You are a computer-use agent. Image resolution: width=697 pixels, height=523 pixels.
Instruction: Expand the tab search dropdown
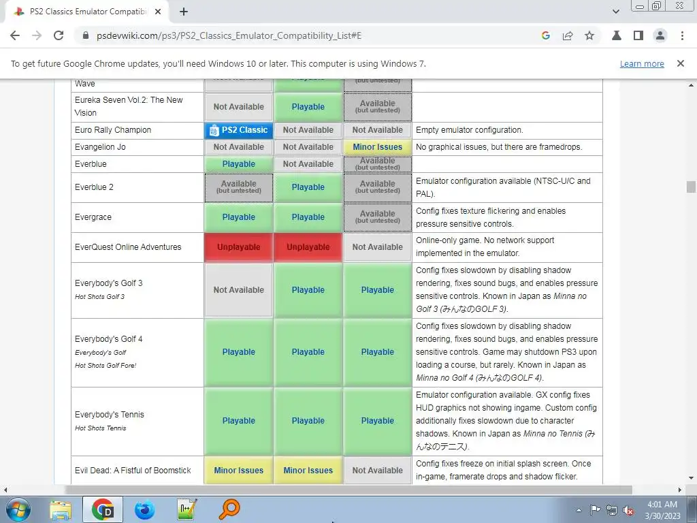pos(615,12)
